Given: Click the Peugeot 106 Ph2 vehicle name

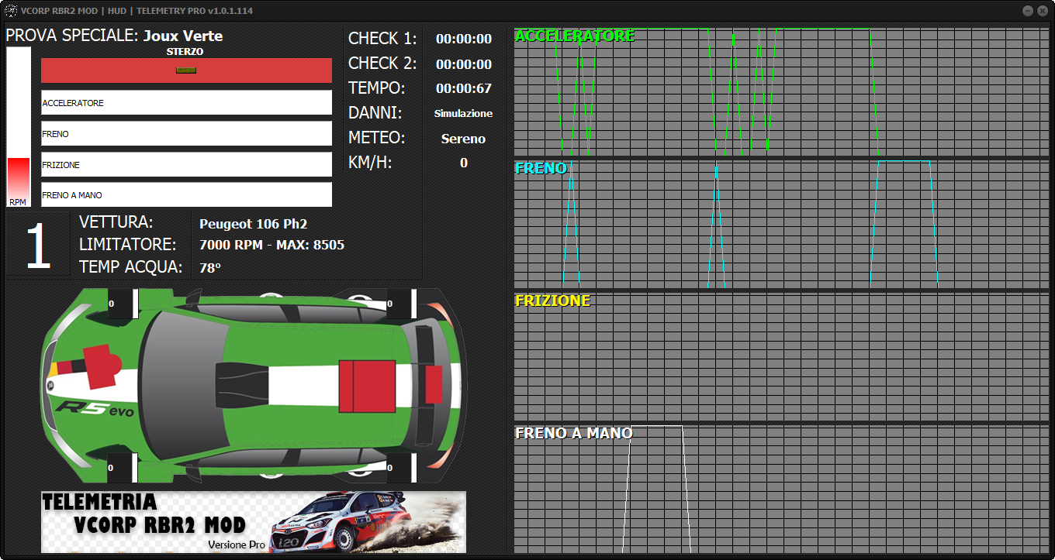Looking at the screenshot, I should pos(253,224).
